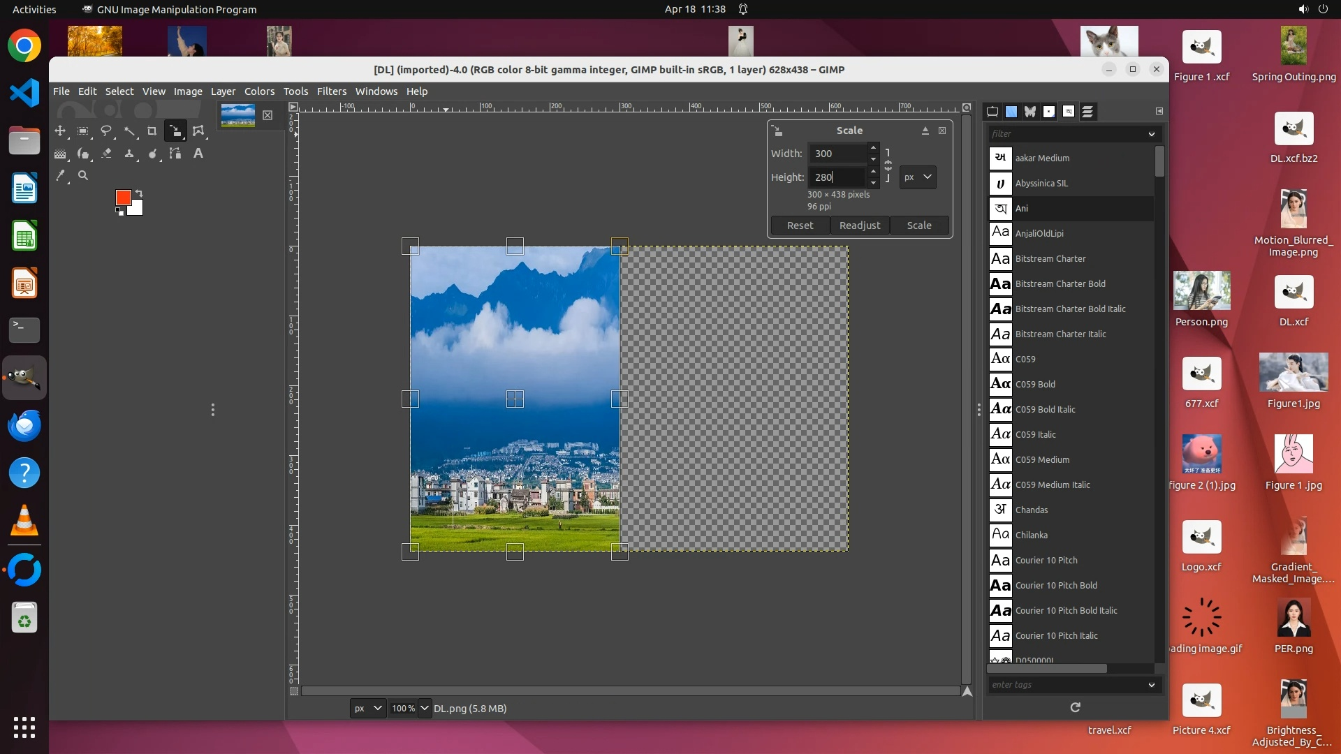Image resolution: width=1341 pixels, height=754 pixels.
Task: Select the Crop tool
Action: (x=152, y=131)
